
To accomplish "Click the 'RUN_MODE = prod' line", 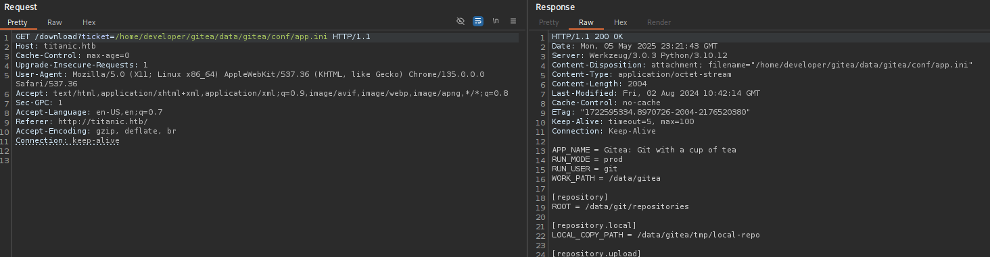I will (x=587, y=159).
